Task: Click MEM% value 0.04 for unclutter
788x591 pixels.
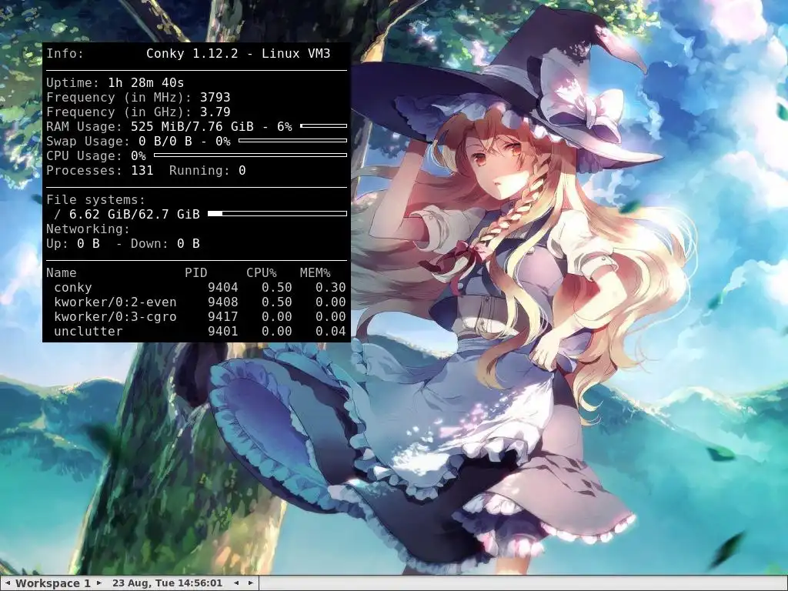Action: pyautogui.click(x=331, y=331)
